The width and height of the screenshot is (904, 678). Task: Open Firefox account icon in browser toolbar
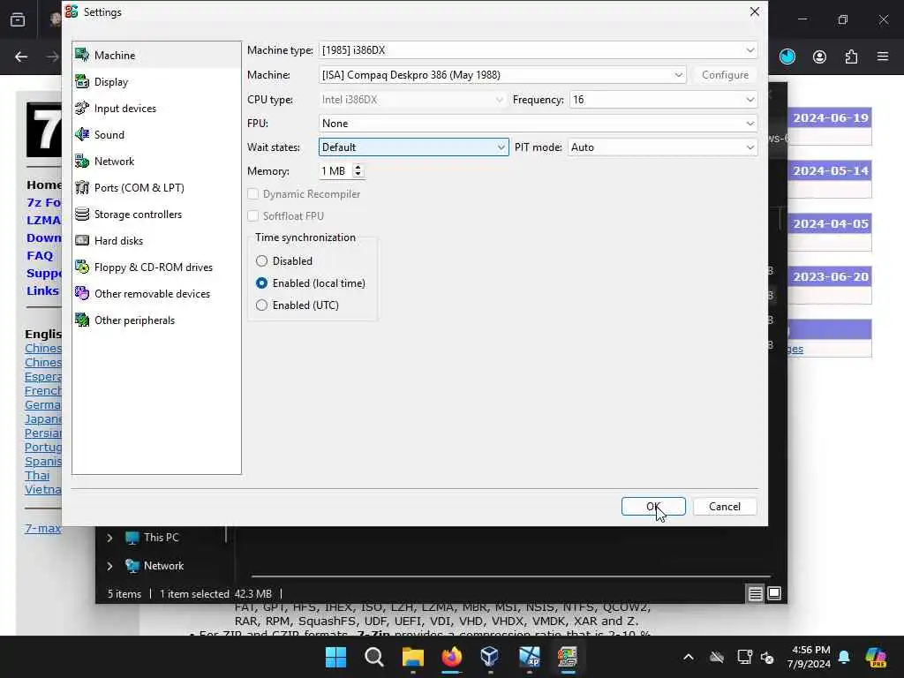[x=819, y=56]
